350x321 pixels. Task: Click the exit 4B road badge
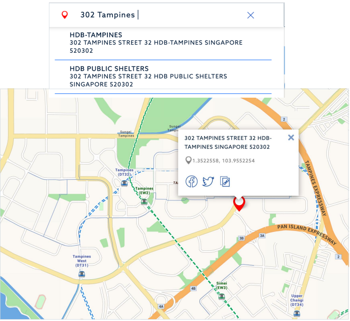pos(193,288)
